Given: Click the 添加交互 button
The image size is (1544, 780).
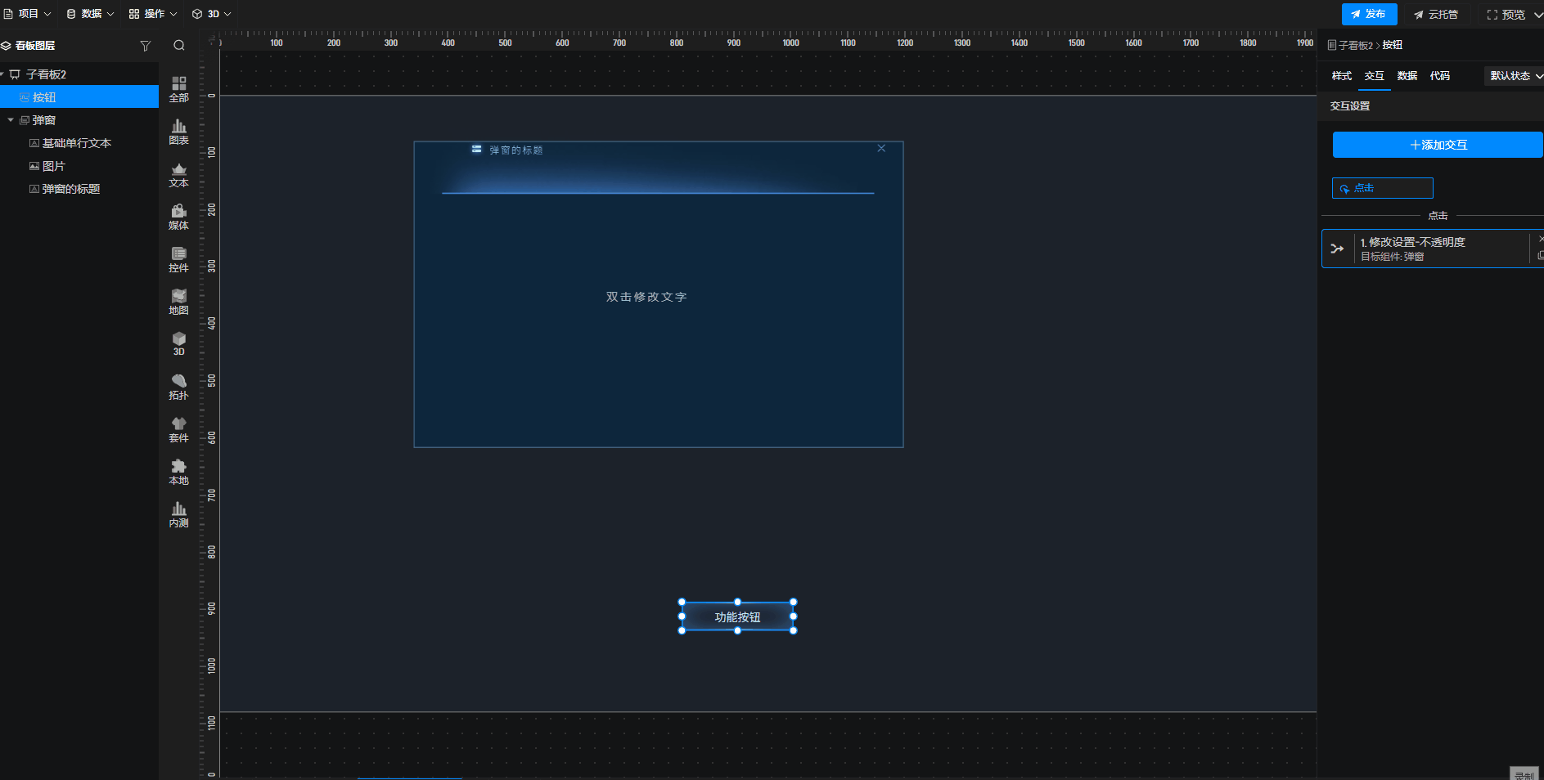Looking at the screenshot, I should (x=1438, y=145).
